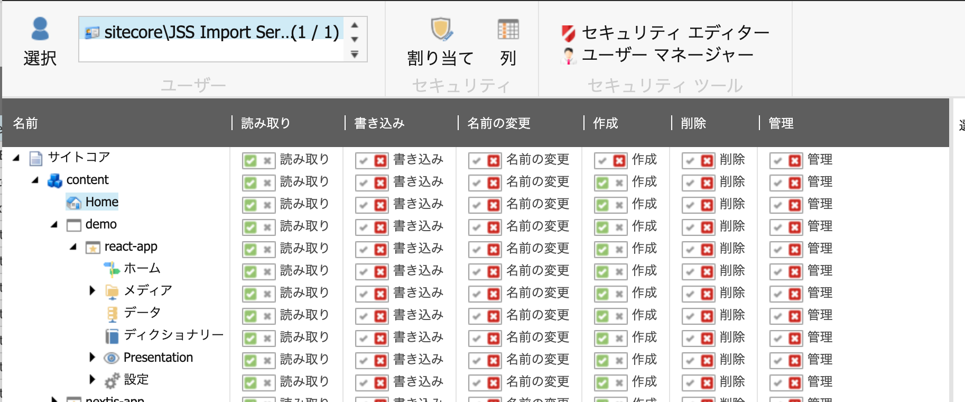Image resolution: width=965 pixels, height=402 pixels.
Task: Select the データ tree item
Action: click(142, 313)
